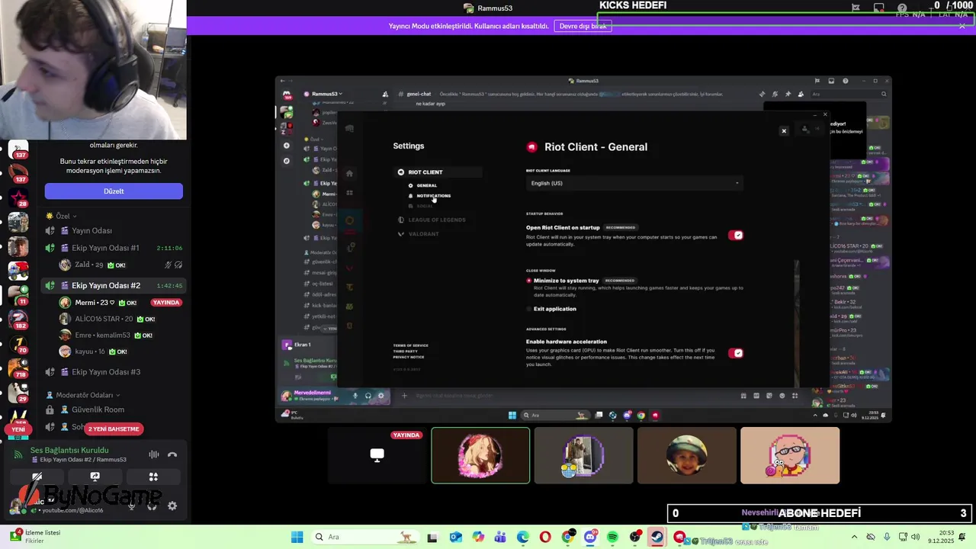Click user Zaid in voice channel

(x=120, y=265)
